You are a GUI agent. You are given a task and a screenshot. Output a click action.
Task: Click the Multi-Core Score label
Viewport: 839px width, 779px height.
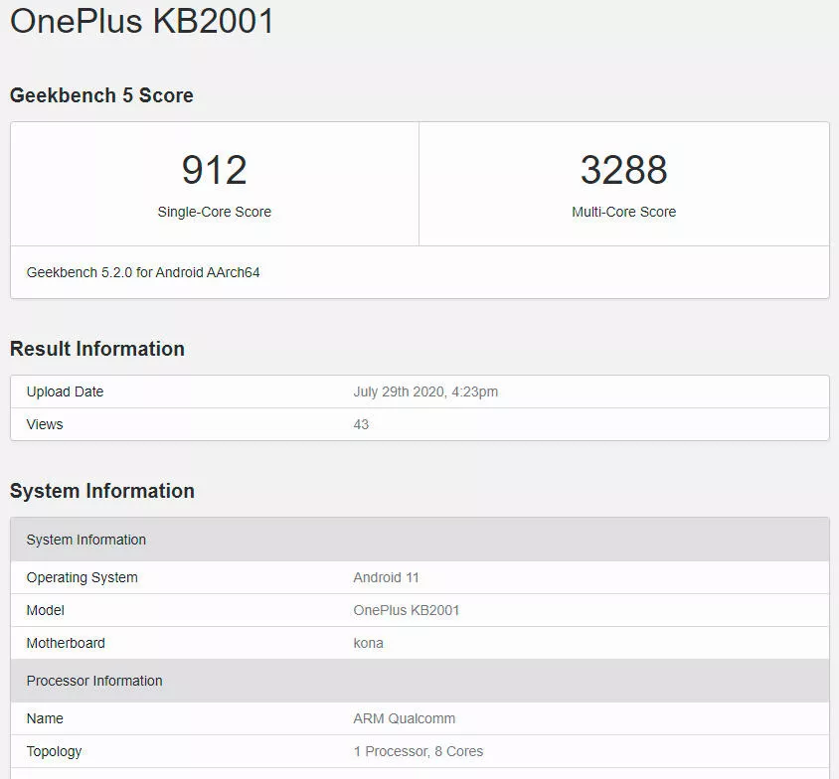pyautogui.click(x=624, y=212)
